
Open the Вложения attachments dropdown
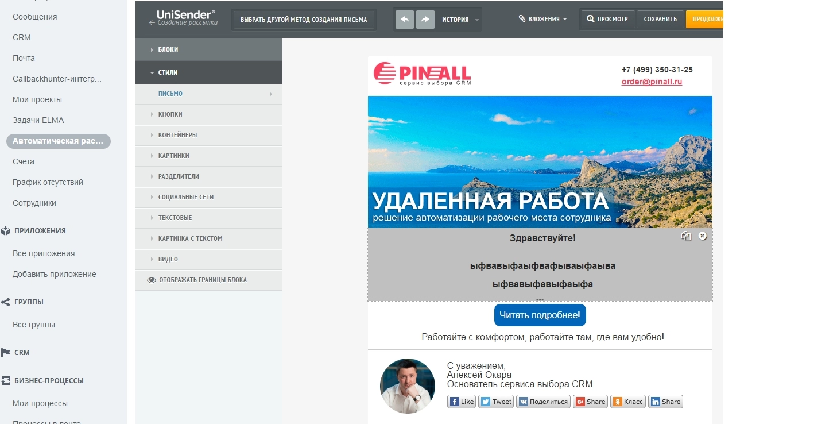pyautogui.click(x=542, y=19)
